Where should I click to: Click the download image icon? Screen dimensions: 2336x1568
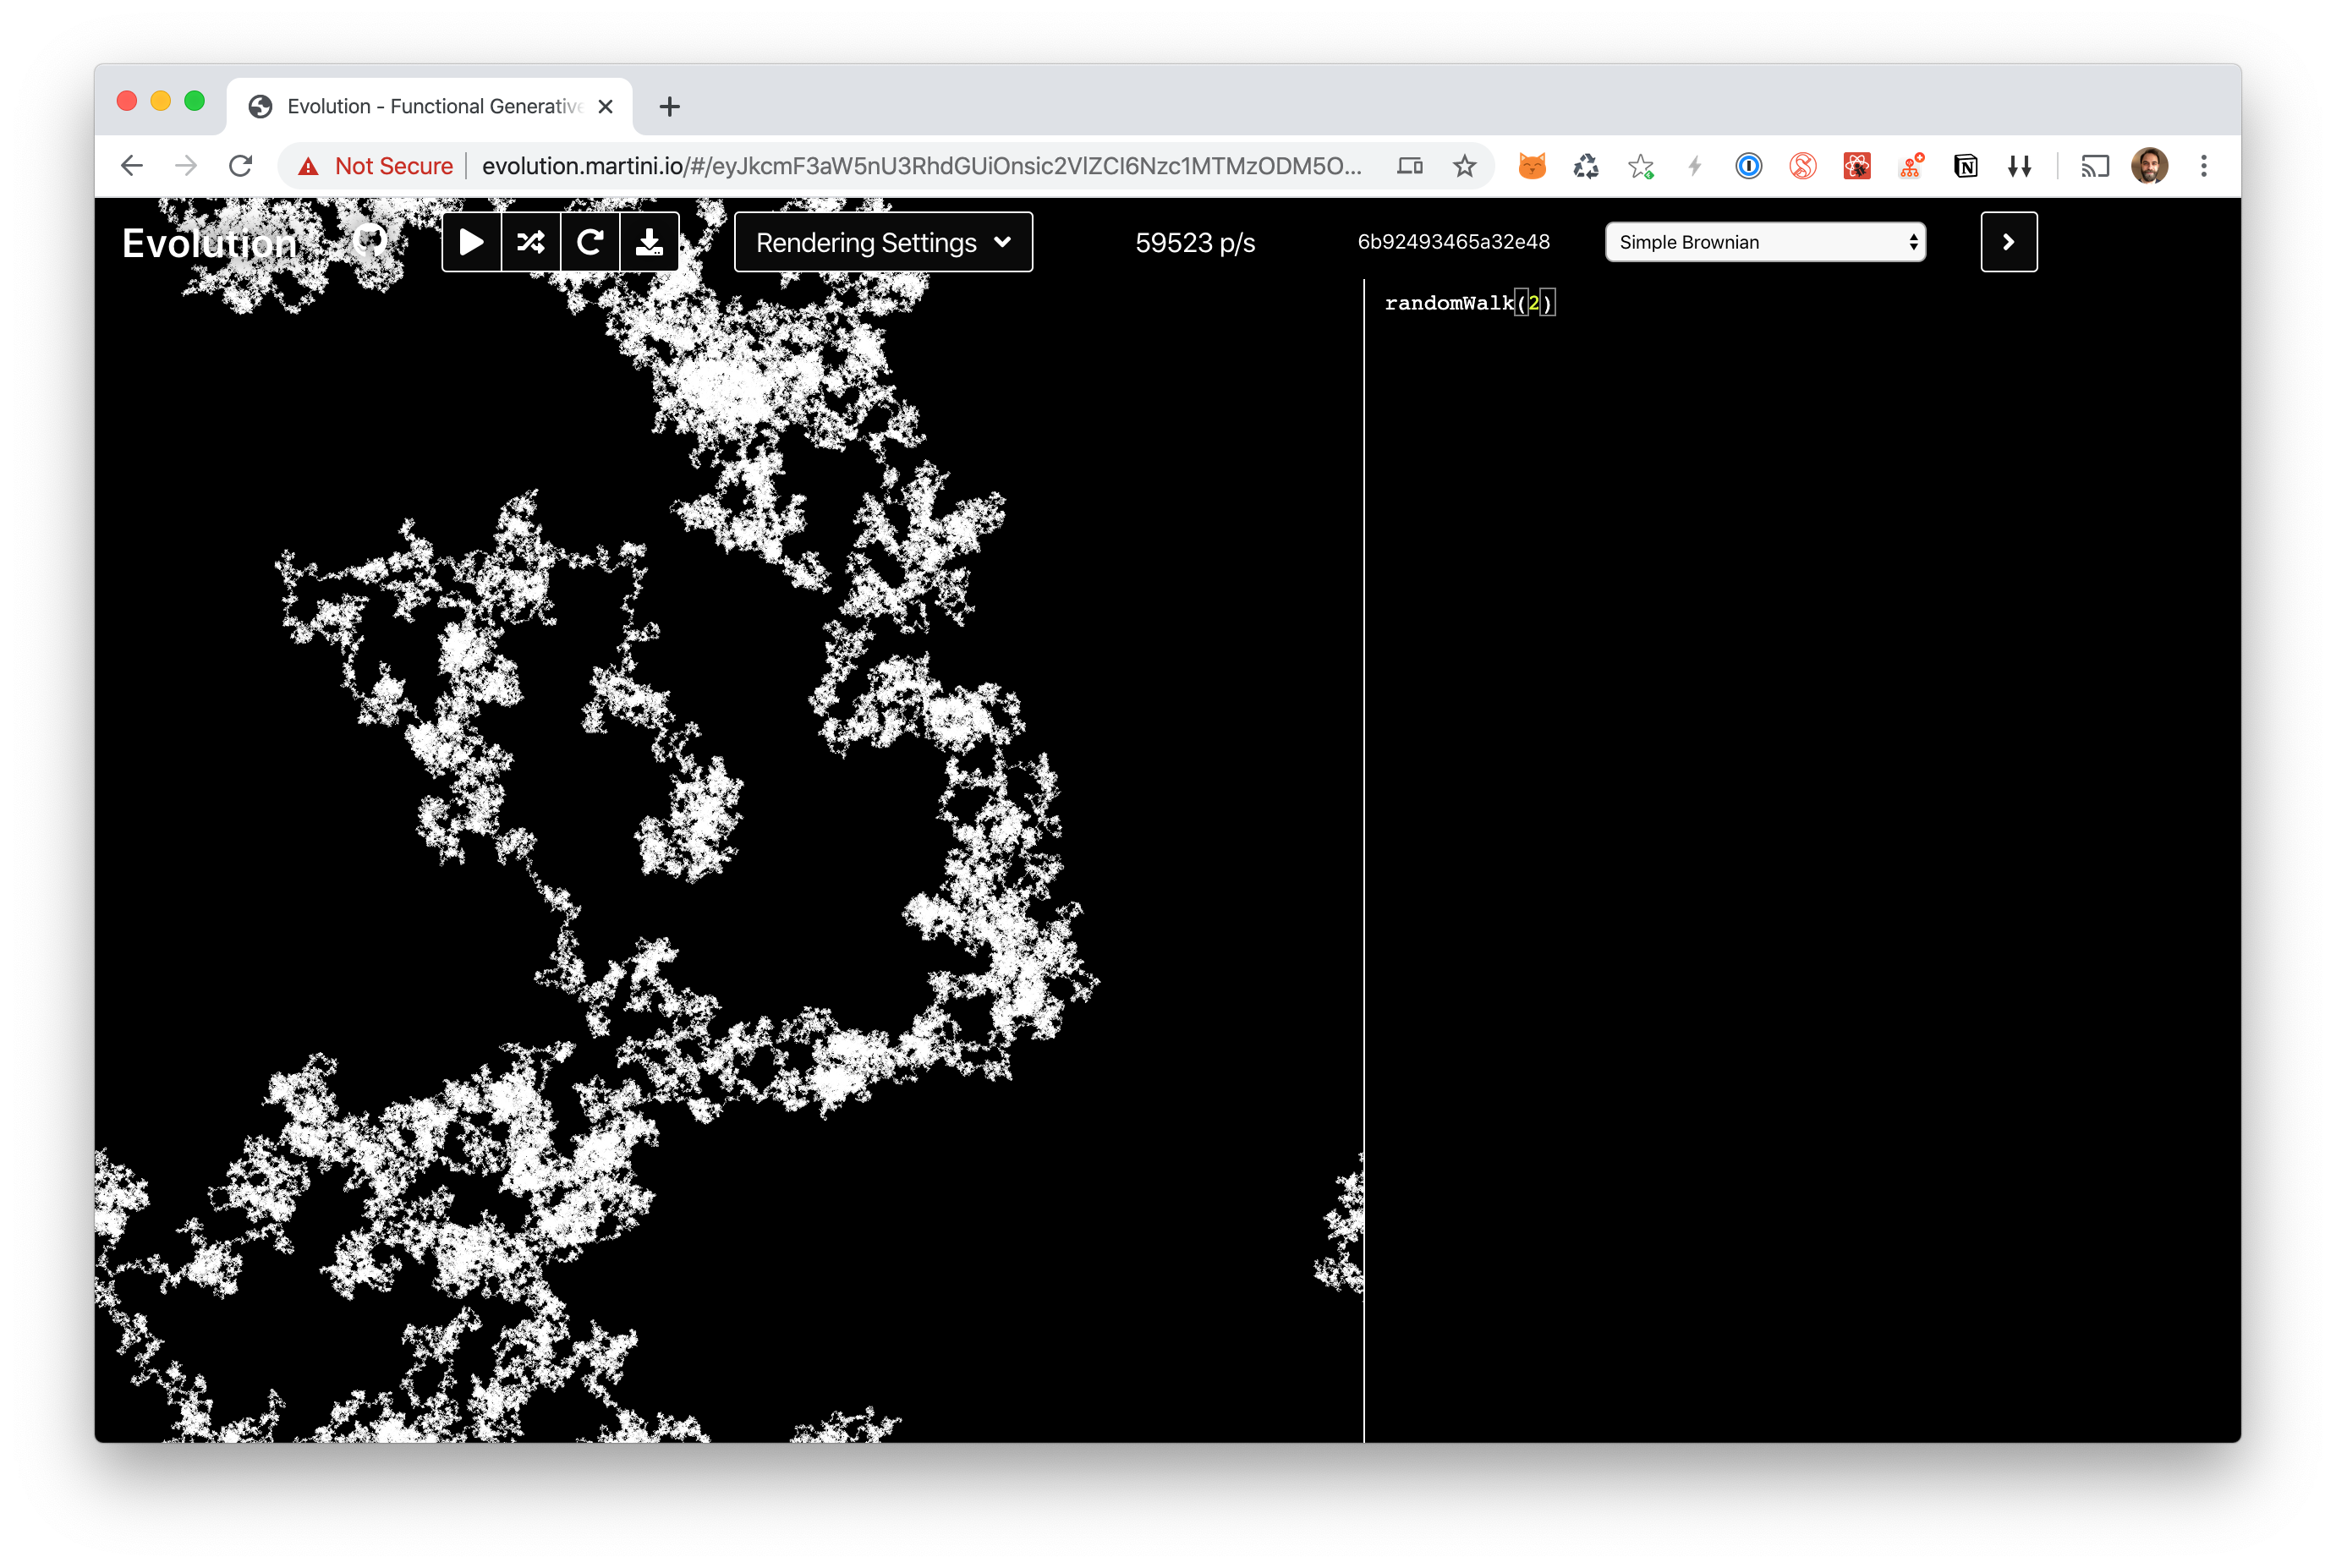click(649, 242)
